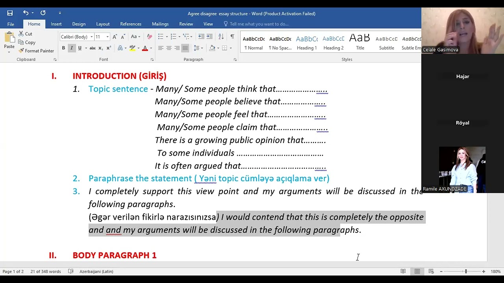Open the View tab
Screen dimensions: 504x283
point(208,24)
